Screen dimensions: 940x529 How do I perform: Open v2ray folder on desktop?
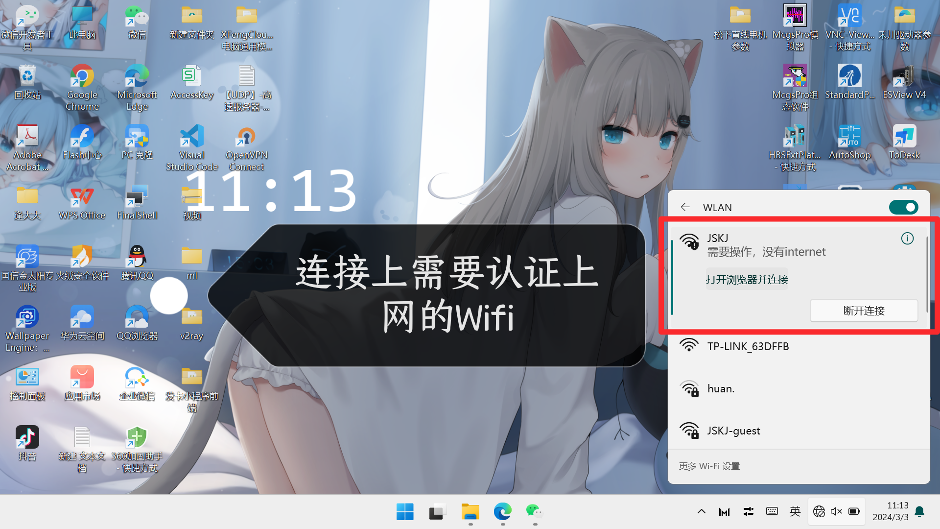click(192, 323)
